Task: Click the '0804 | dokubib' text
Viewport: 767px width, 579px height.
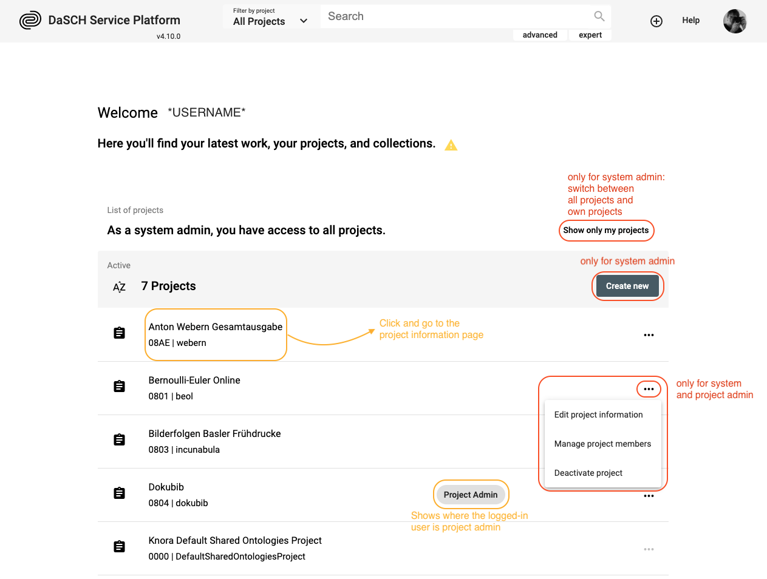Action: (x=178, y=503)
